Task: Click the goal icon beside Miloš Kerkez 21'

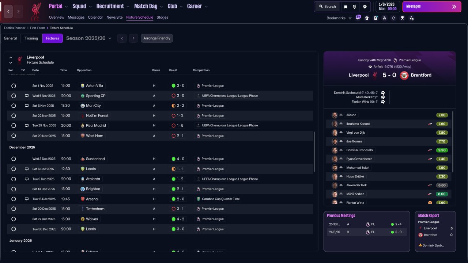Action: pyautogui.click(x=383, y=97)
